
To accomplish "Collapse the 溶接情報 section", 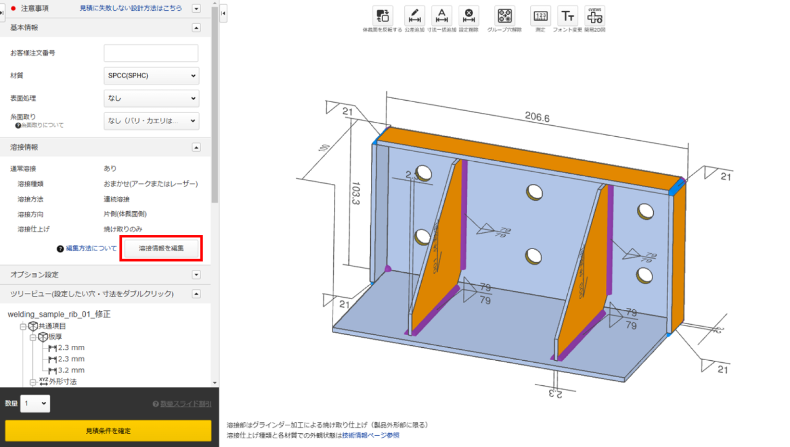I will (196, 147).
